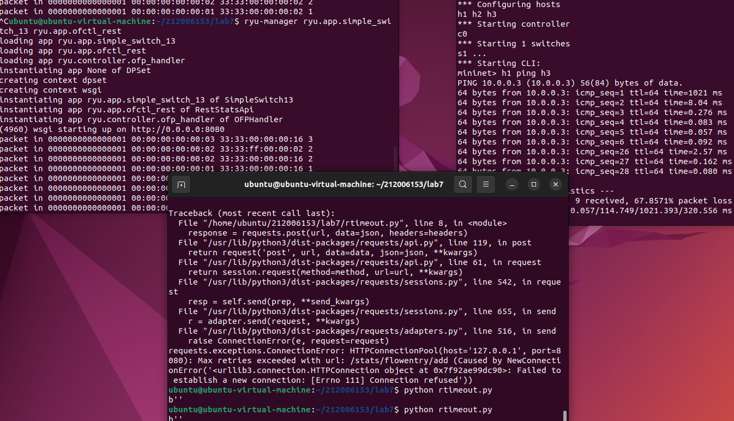Click 'raise ConnectionError(e, request=request)' line
The height and width of the screenshot is (421, 734).
(288, 341)
